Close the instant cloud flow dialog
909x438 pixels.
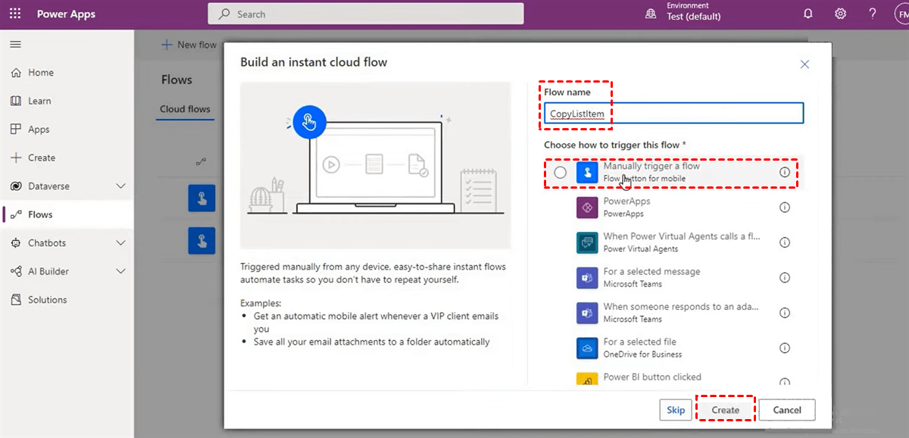click(805, 64)
